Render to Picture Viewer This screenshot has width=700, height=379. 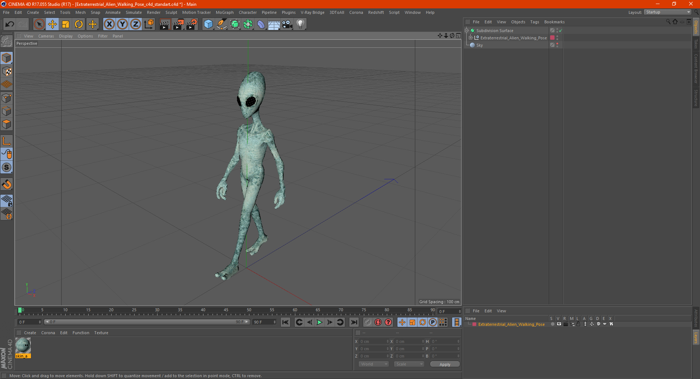click(178, 24)
